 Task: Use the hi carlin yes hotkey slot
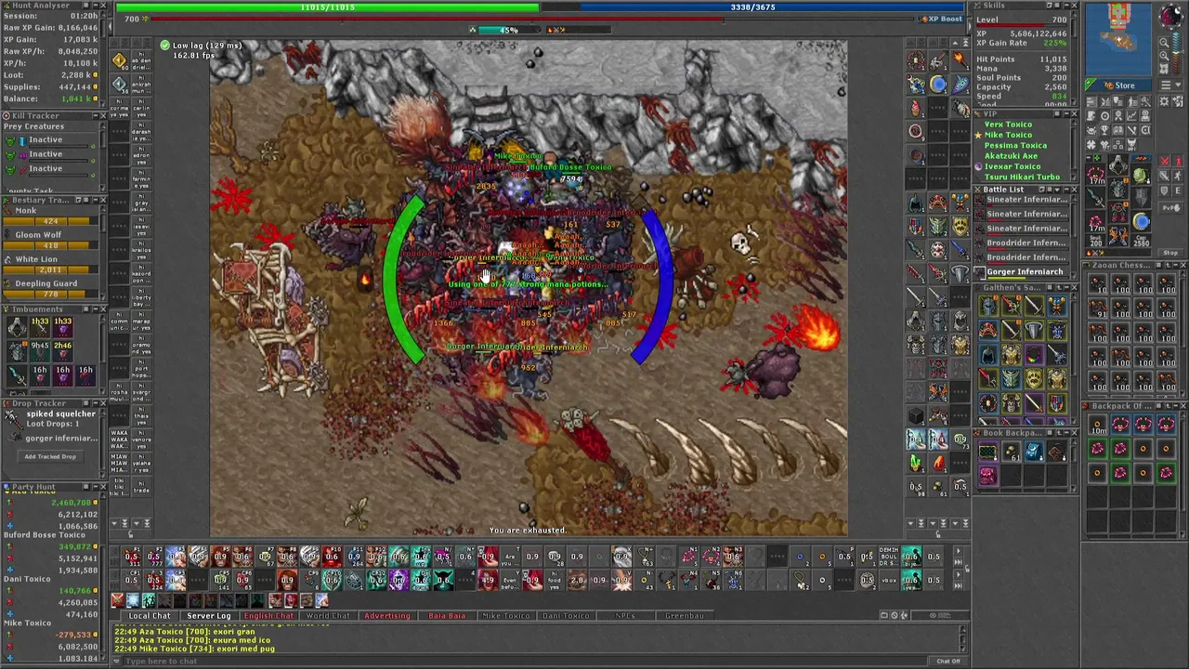pos(141,108)
